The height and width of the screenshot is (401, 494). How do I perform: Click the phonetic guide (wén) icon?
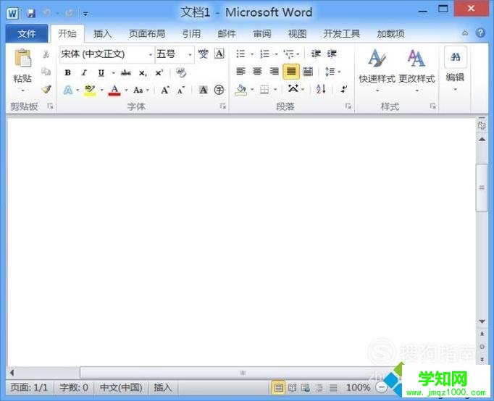coord(203,54)
